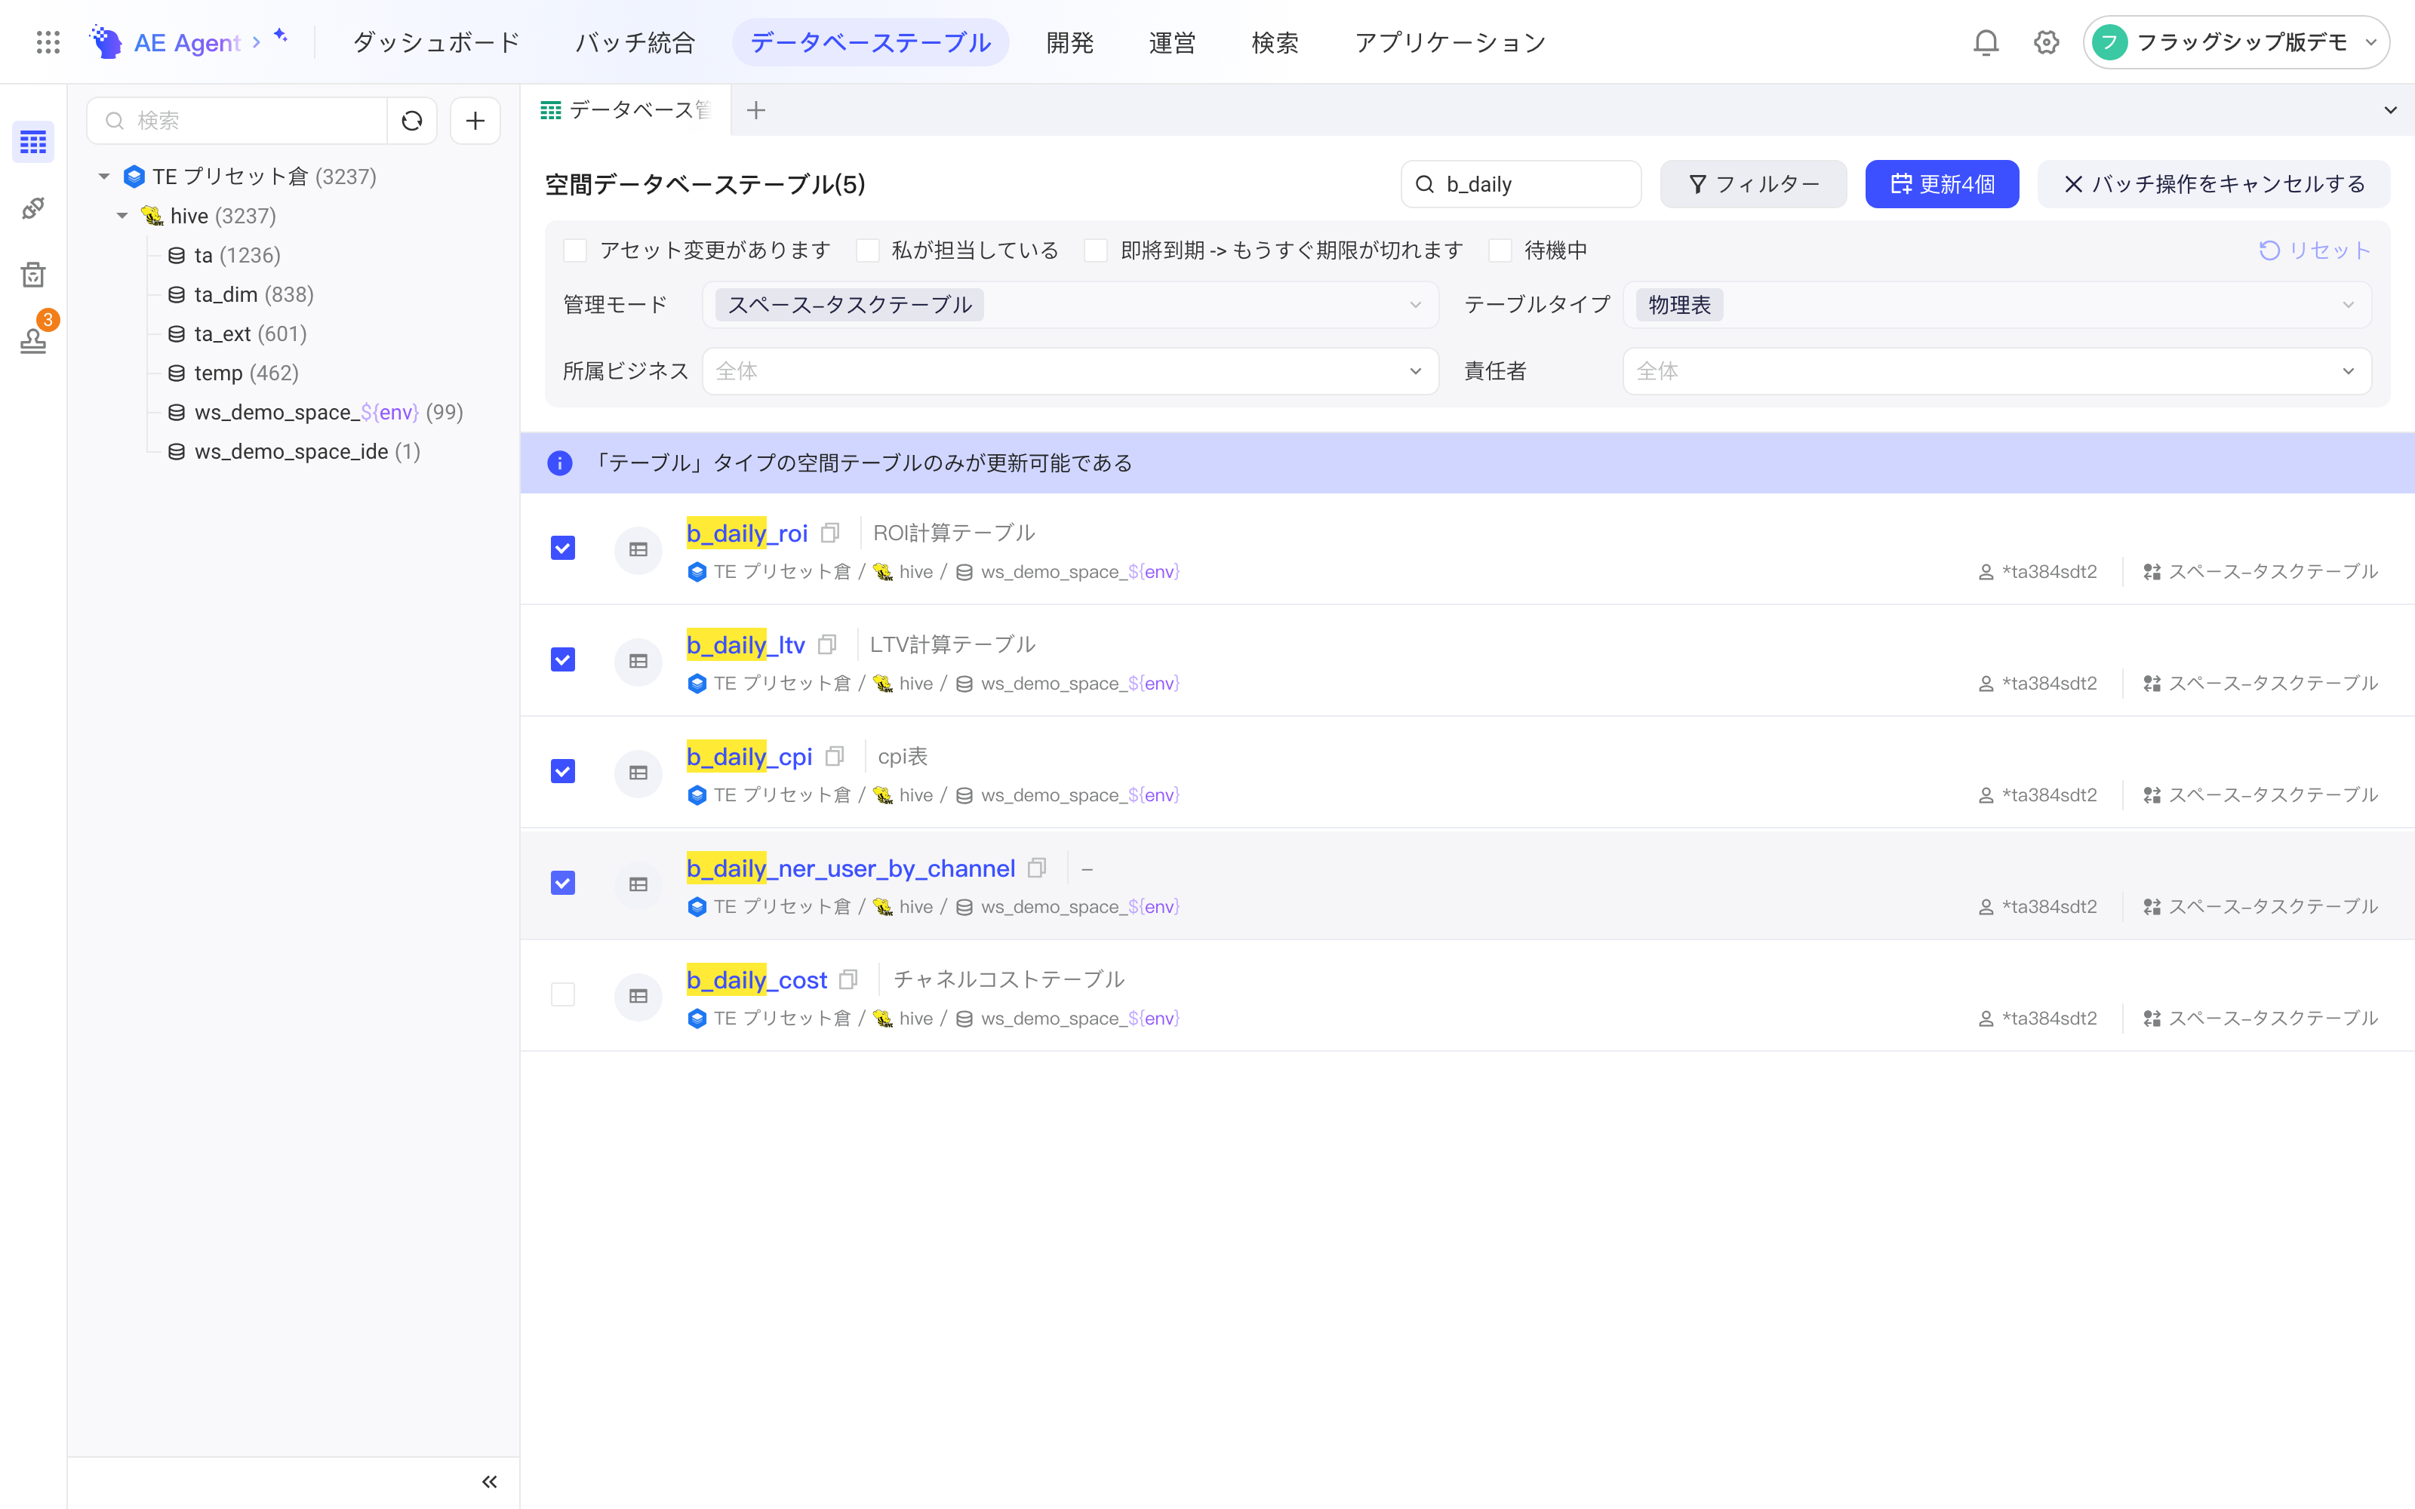Image resolution: width=2415 pixels, height=1509 pixels.
Task: Select ta_dim database in tree
Action: pyautogui.click(x=241, y=294)
